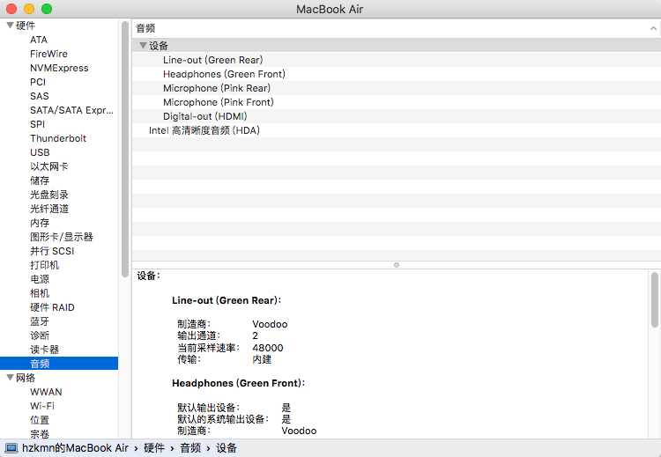Click the 48000 sample rate value
This screenshot has width=661, height=457.
tap(268, 348)
